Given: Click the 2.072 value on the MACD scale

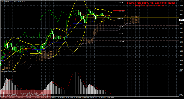Looking at the screenshot, I should pos(181,71).
